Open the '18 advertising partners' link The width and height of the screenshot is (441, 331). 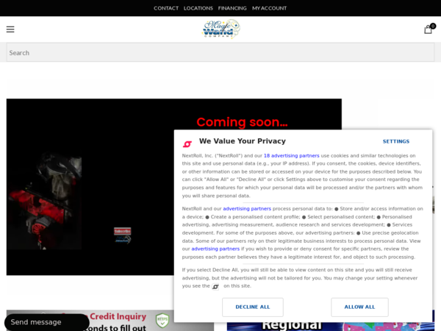click(x=291, y=156)
